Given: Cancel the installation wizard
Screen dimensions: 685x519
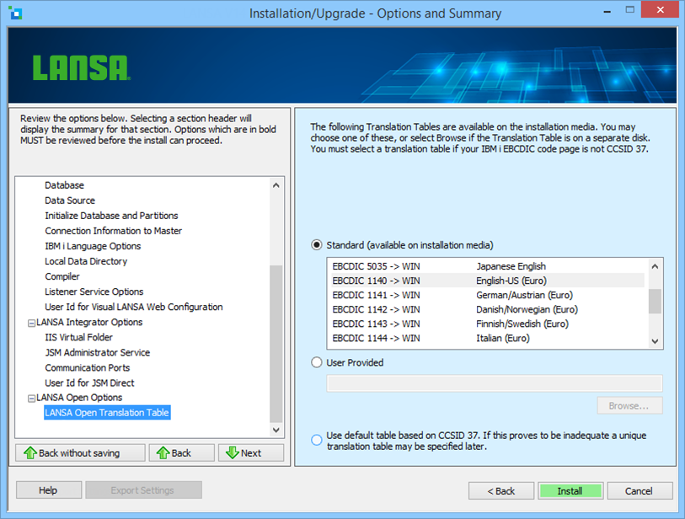Looking at the screenshot, I should coord(640,491).
